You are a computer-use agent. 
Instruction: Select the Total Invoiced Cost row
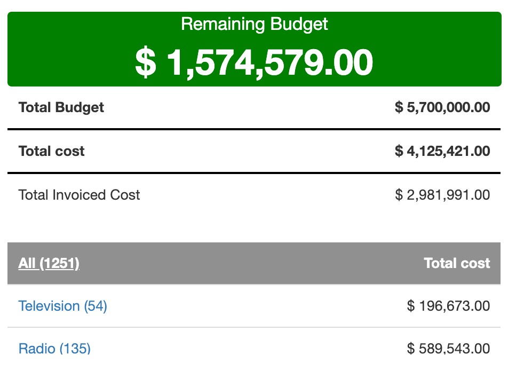(254, 195)
